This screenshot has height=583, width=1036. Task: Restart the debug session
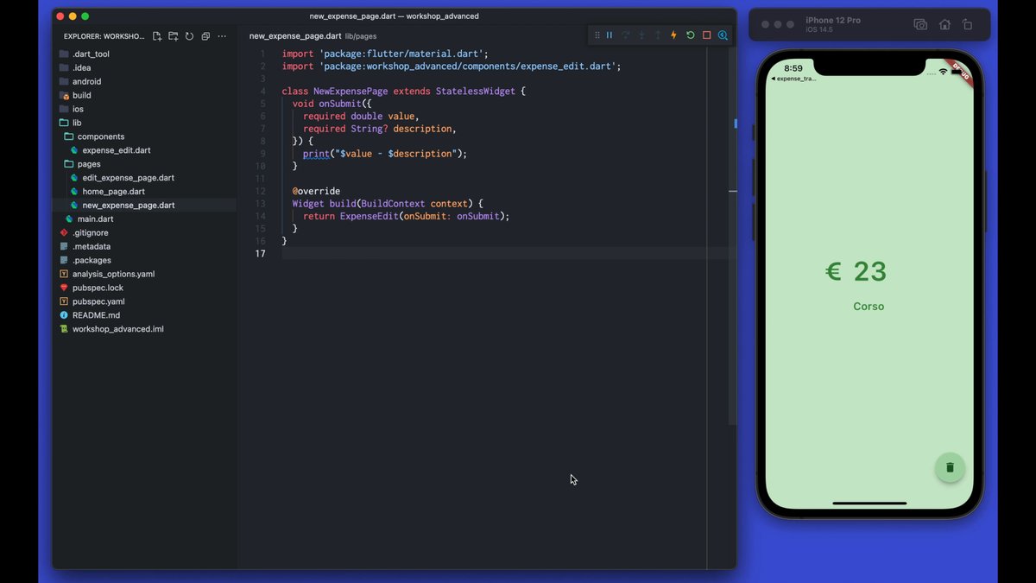click(690, 35)
